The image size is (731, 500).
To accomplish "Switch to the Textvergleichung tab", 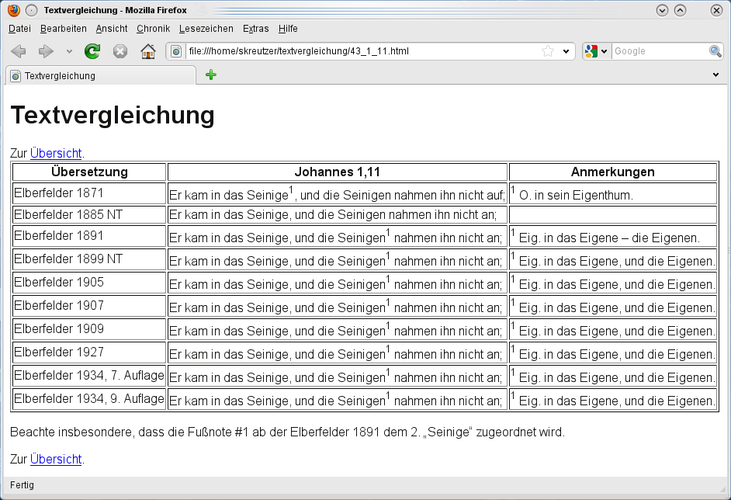I will coord(101,76).
